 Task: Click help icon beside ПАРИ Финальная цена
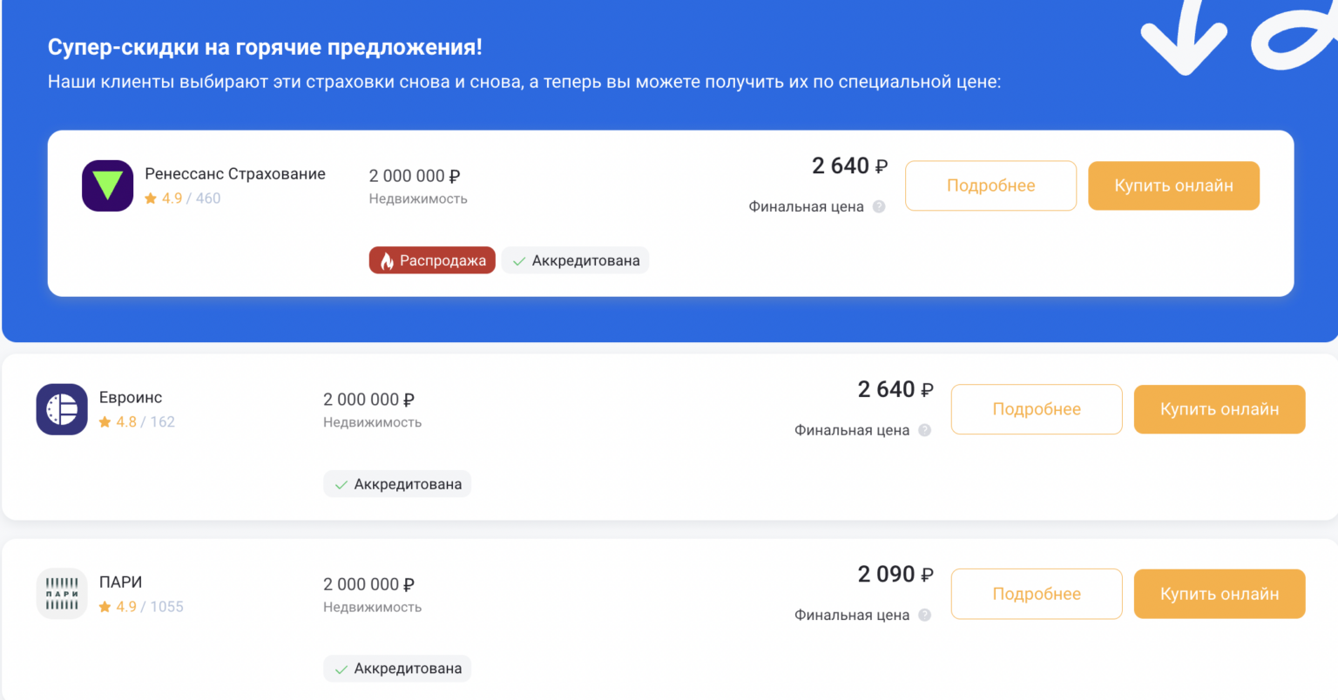[924, 615]
